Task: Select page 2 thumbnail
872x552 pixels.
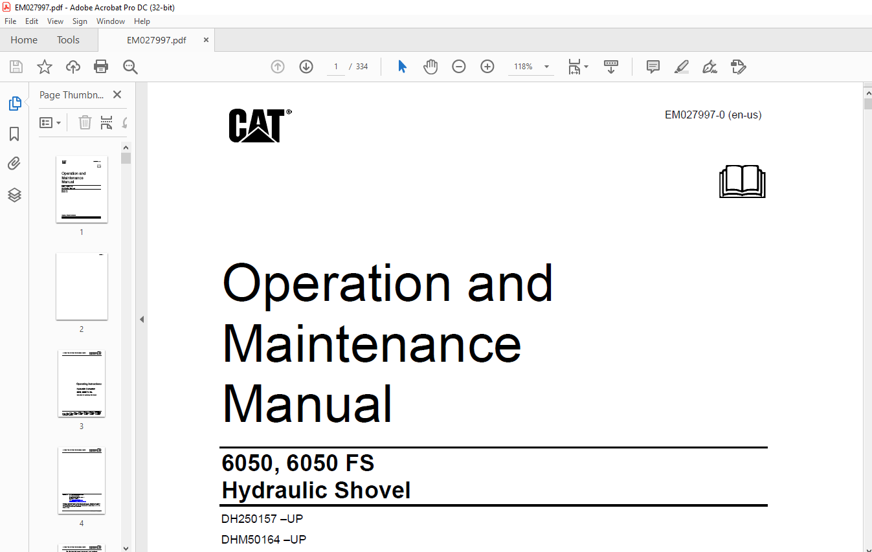Action: (82, 287)
